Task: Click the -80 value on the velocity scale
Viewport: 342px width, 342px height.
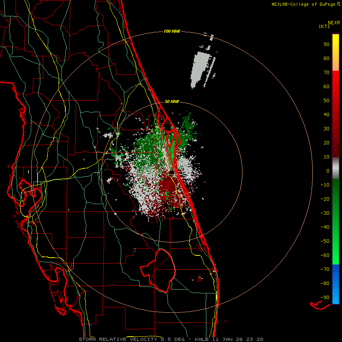Action: click(x=325, y=283)
